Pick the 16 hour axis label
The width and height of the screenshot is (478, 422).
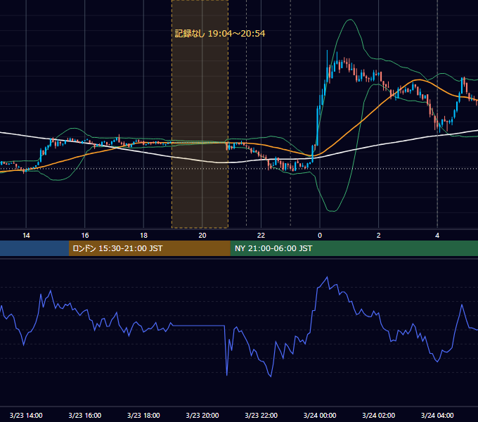[x=85, y=236]
